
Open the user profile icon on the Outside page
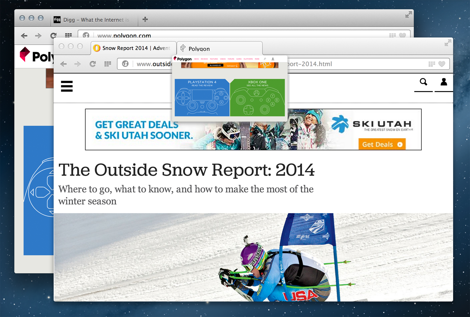(444, 82)
